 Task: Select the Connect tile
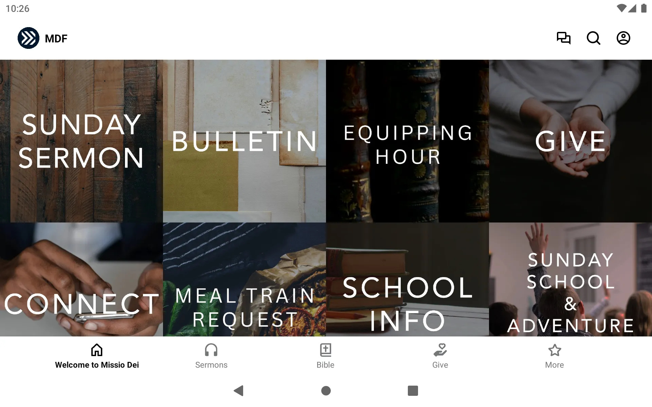click(x=82, y=279)
